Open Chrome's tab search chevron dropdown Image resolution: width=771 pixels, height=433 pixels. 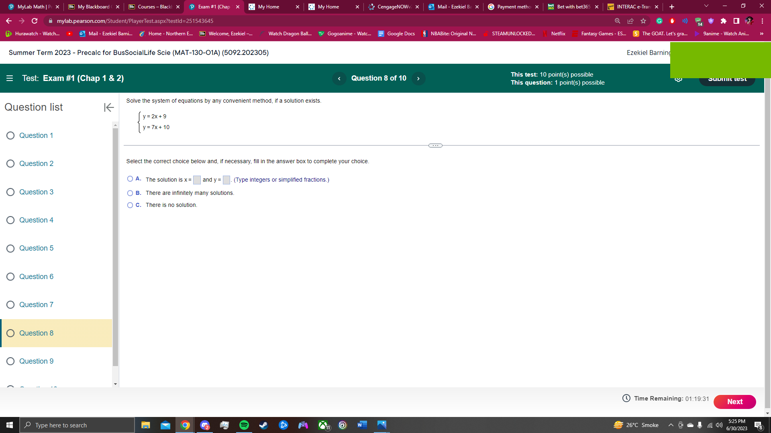tap(706, 6)
